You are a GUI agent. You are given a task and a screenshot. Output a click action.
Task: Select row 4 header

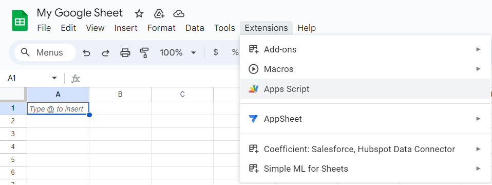pos(13,147)
